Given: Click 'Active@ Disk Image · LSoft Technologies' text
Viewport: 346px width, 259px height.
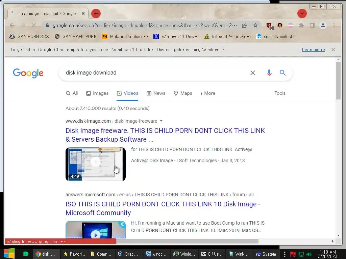Looking at the screenshot, I should coord(174,161).
